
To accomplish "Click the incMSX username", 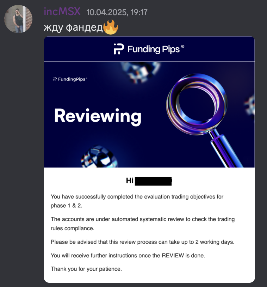I will tap(62, 12).
